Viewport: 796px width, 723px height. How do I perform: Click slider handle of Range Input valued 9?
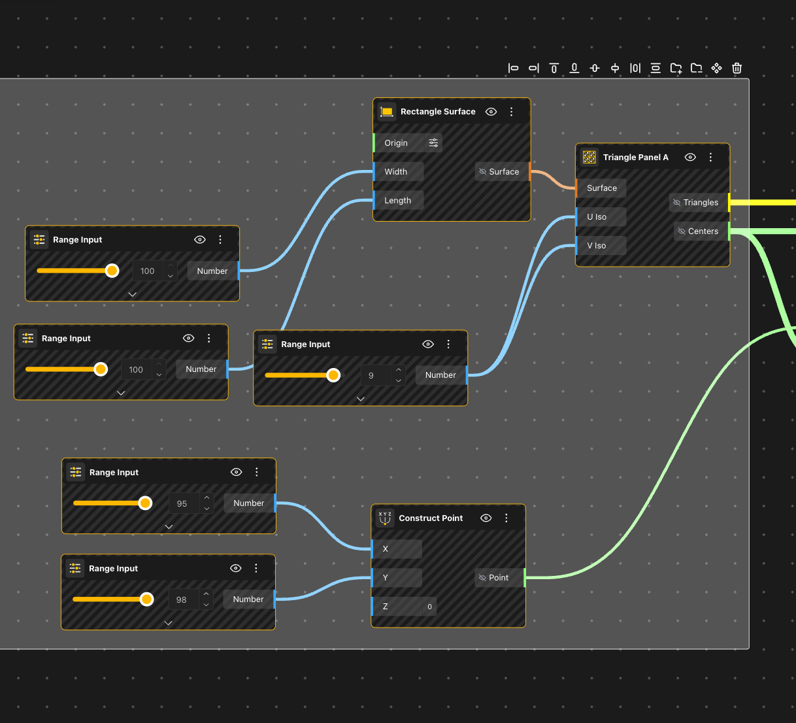pos(333,375)
